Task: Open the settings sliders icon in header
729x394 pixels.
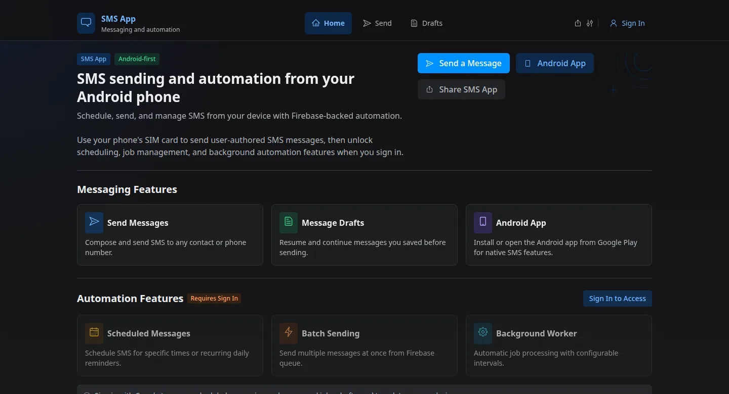Action: click(x=590, y=23)
